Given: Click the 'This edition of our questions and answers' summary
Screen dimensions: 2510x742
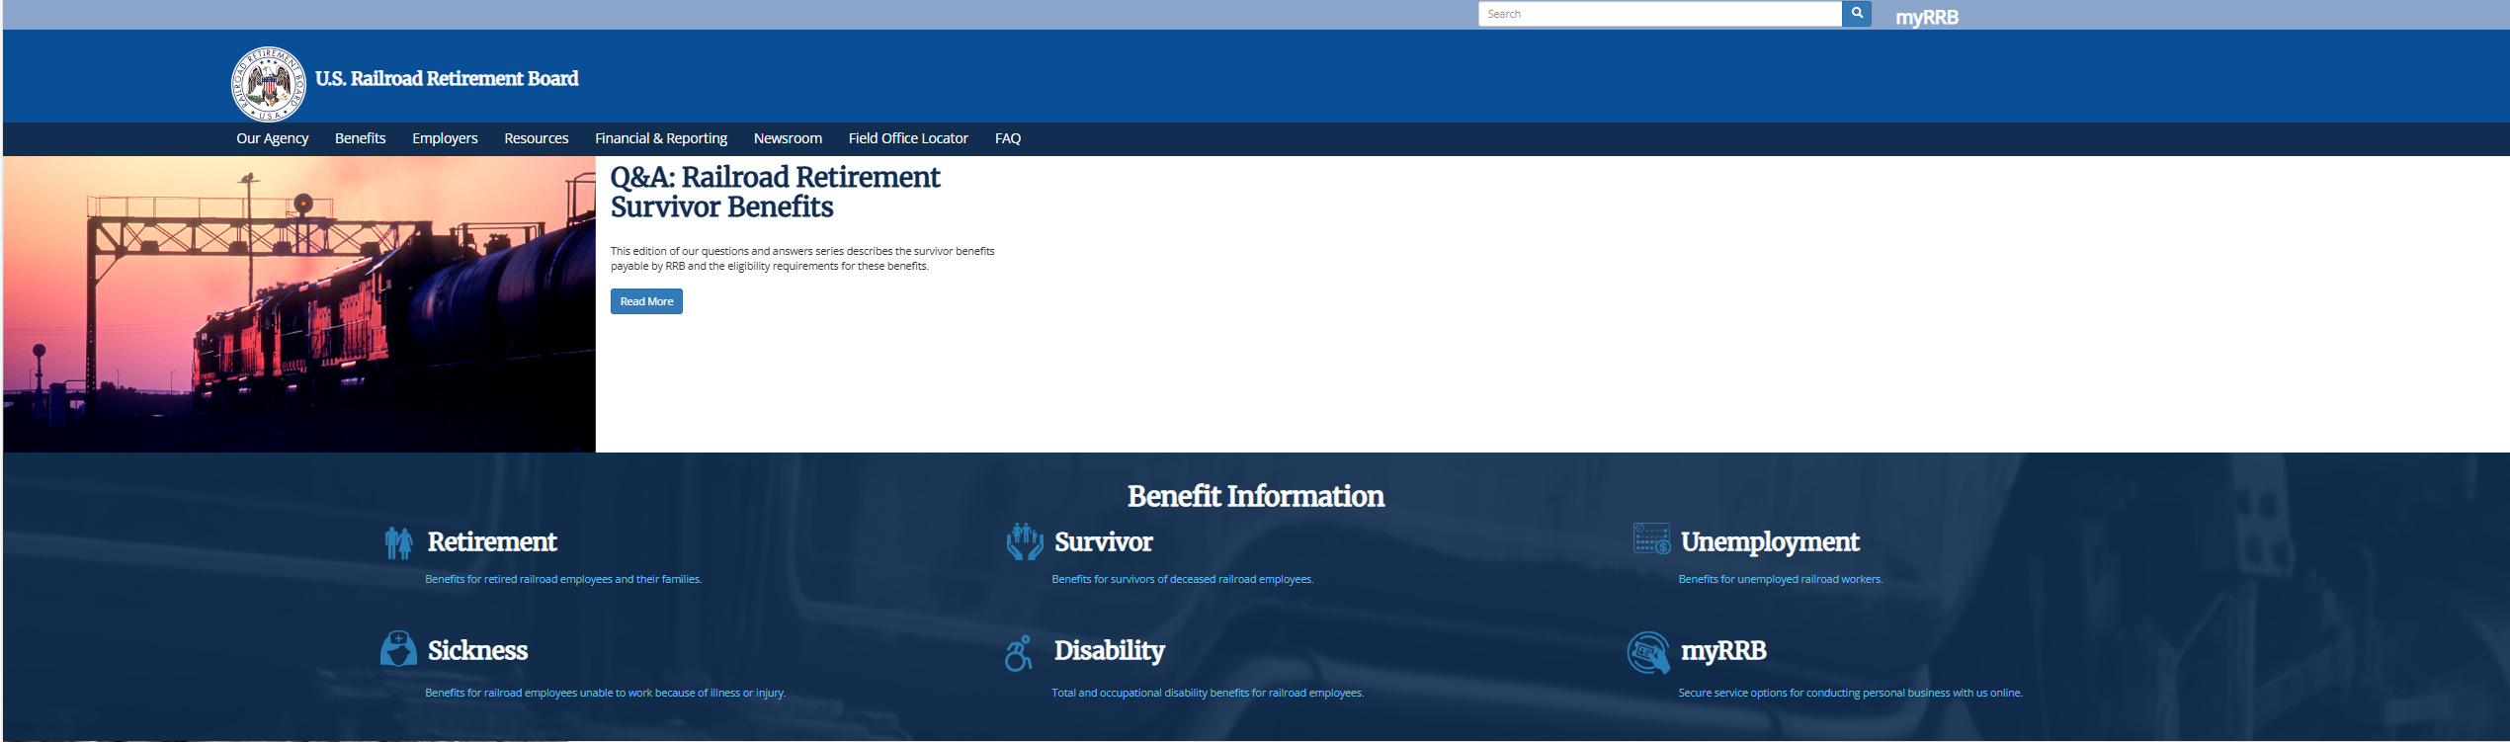Looking at the screenshot, I should 802,259.
